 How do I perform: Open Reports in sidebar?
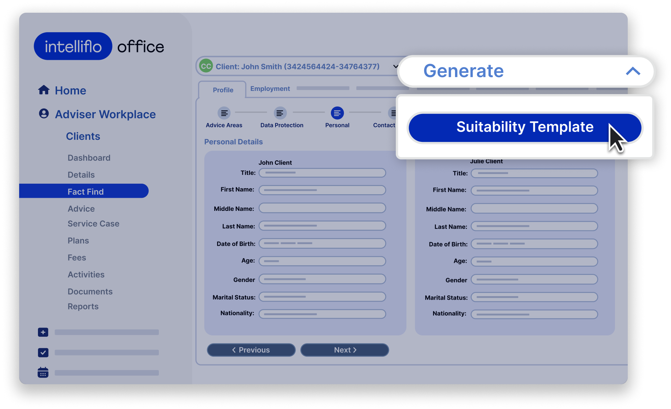coord(83,306)
